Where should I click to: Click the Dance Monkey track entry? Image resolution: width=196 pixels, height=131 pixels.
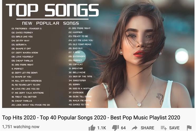22,32
